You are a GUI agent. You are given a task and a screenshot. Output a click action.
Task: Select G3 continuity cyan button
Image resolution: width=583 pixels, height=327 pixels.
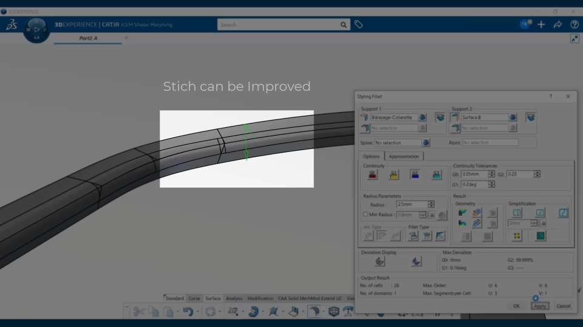click(437, 174)
